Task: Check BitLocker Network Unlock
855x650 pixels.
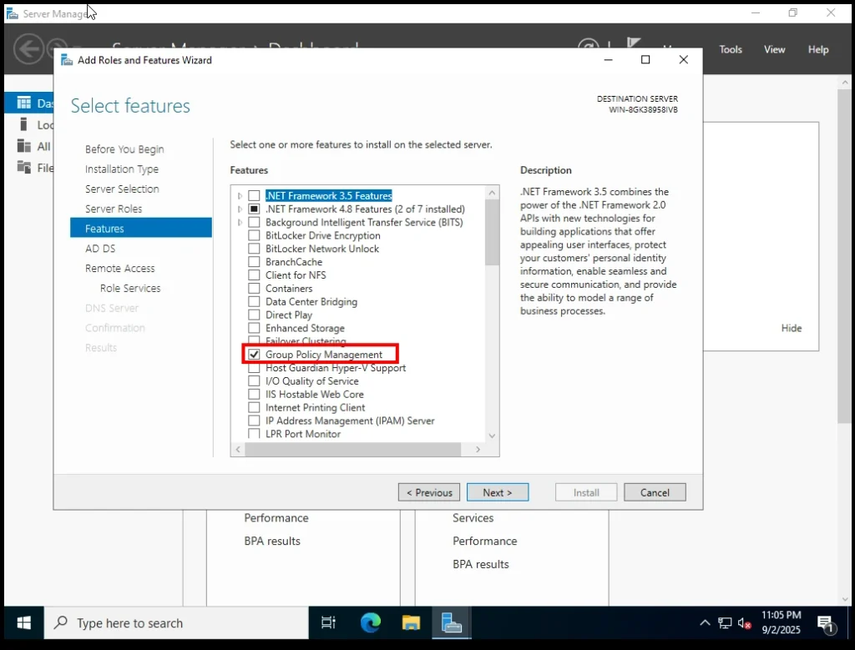Action: pyautogui.click(x=254, y=249)
